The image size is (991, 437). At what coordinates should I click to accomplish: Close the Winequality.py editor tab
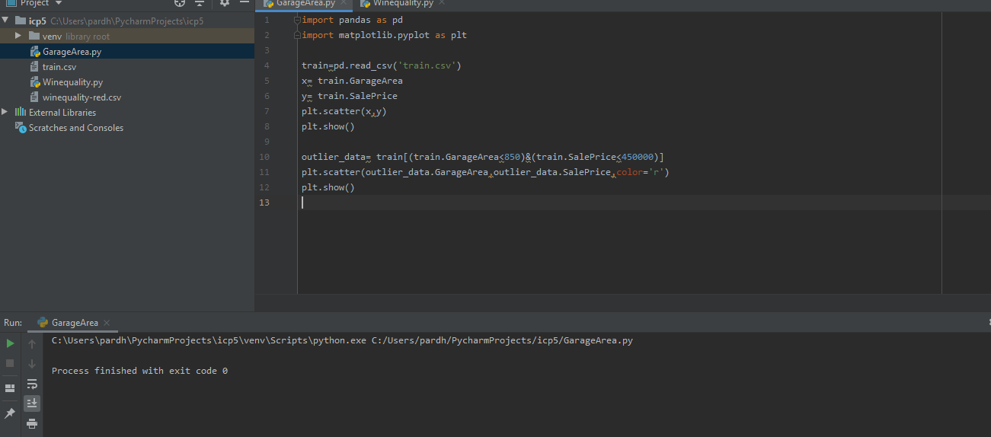[440, 3]
